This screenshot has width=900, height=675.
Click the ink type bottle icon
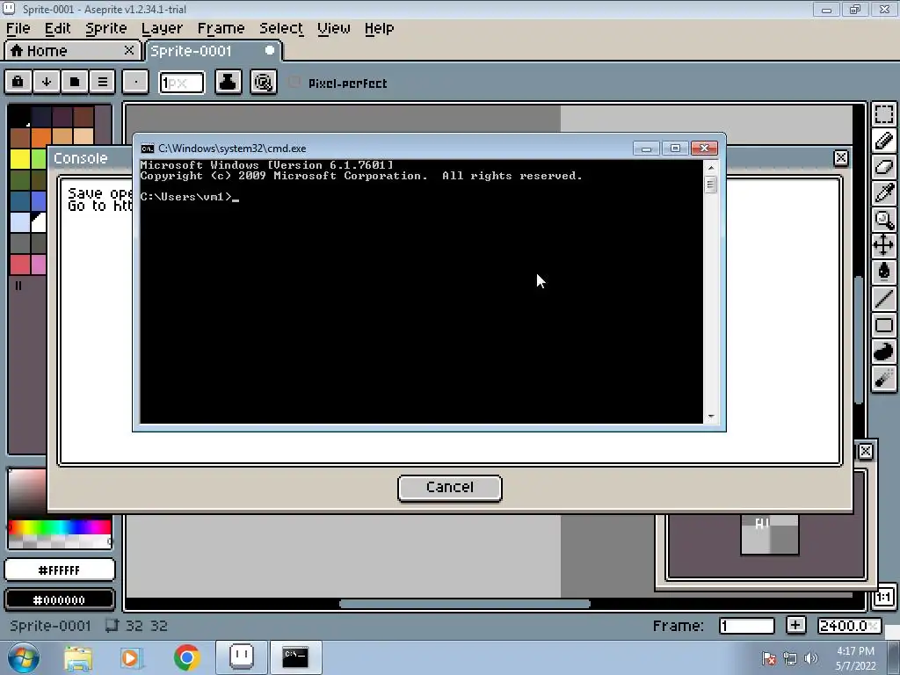click(x=228, y=82)
